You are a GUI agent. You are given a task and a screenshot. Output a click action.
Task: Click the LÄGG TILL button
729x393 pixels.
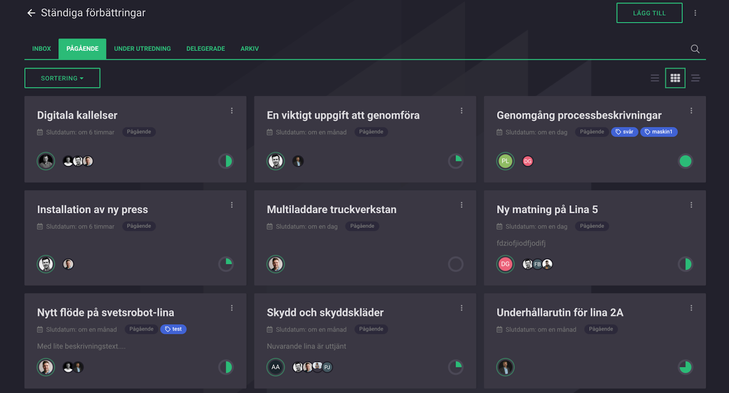pos(649,13)
